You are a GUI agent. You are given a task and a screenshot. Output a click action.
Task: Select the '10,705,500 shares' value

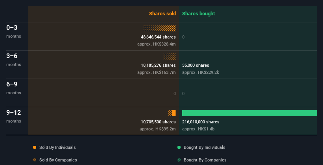[x=158, y=122]
